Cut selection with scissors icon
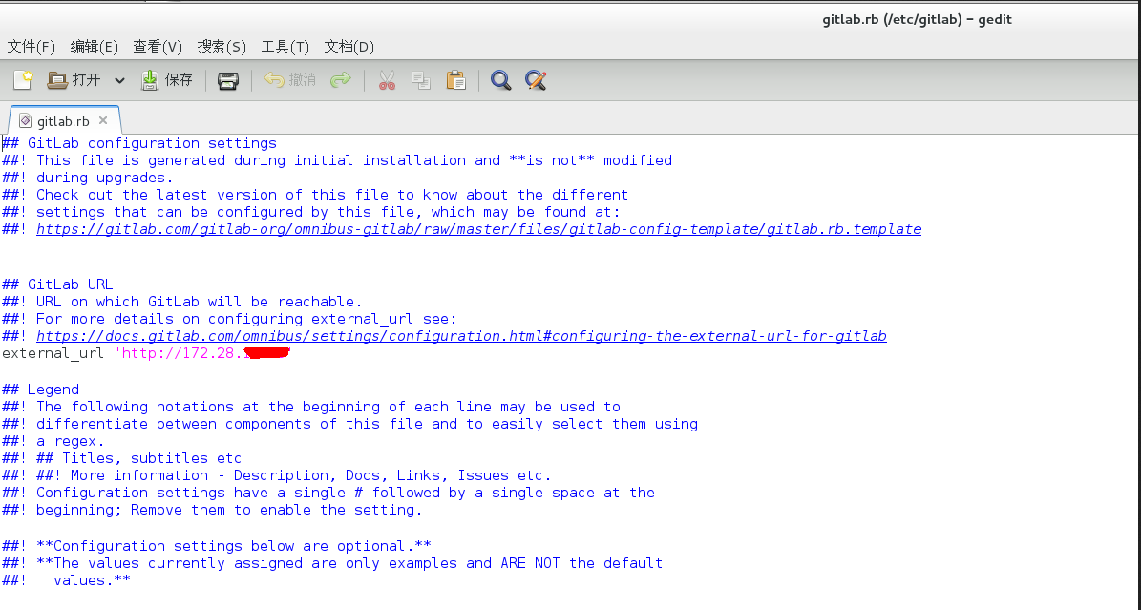The height and width of the screenshot is (610, 1141). coord(387,80)
